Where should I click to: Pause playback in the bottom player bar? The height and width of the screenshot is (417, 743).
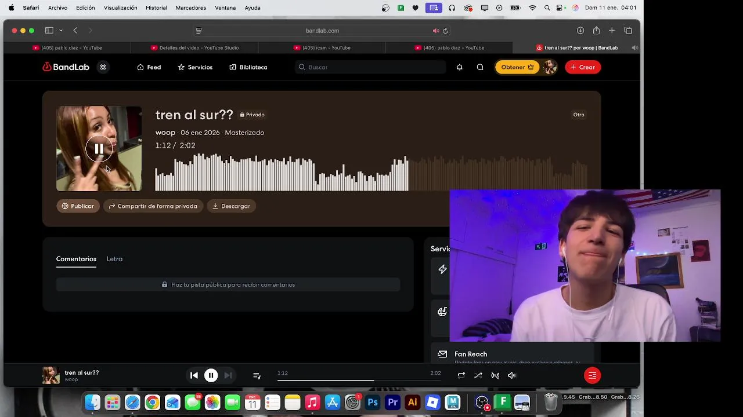point(211,375)
